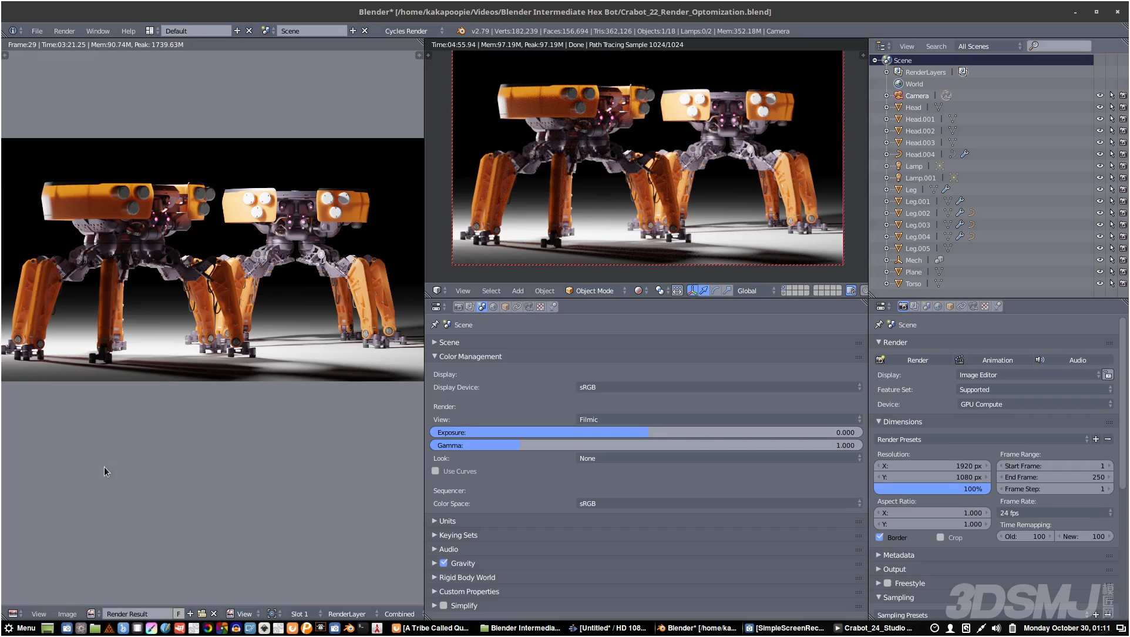
Task: Disable the Border checkbox
Action: coord(879,537)
